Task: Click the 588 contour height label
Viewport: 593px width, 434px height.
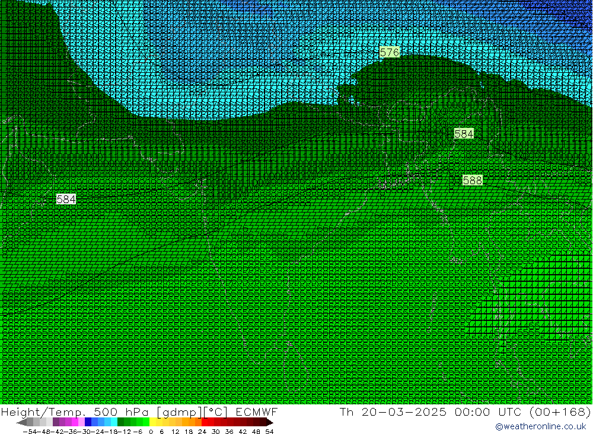Action: coord(473,180)
